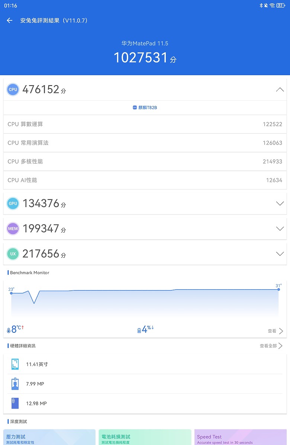This screenshot has width=290, height=445.
Task: Tap the dip in the temperature graph line
Action: point(34,303)
